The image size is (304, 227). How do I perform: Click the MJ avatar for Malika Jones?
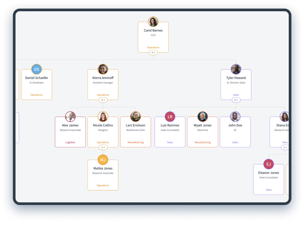[x=103, y=160]
